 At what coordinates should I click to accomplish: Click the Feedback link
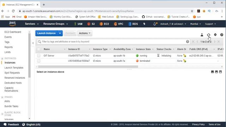pos(11,125)
